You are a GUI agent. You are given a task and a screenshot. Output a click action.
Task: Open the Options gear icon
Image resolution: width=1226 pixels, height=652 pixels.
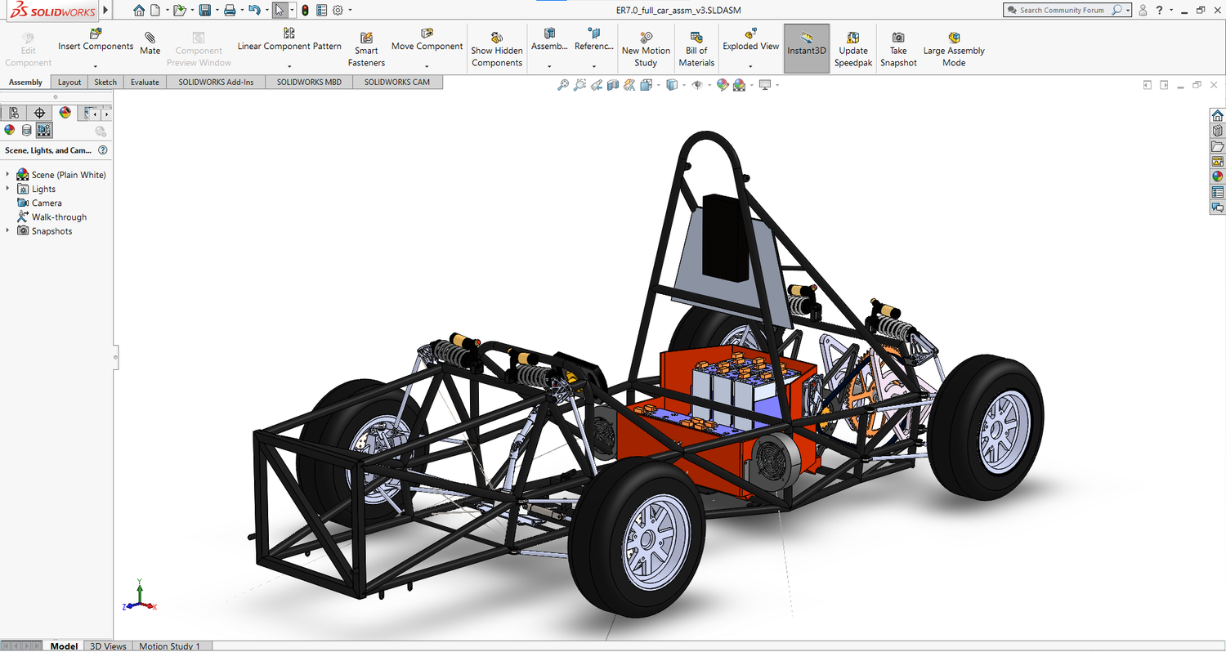tap(338, 10)
